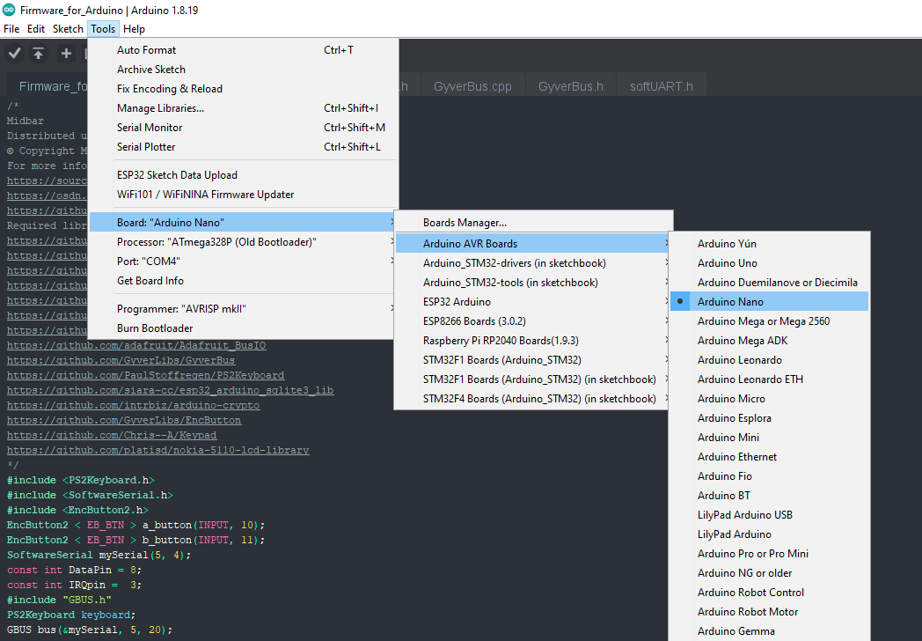Expand Arduino AVR Boards submenu
This screenshot has height=641, width=922.
tap(533, 244)
